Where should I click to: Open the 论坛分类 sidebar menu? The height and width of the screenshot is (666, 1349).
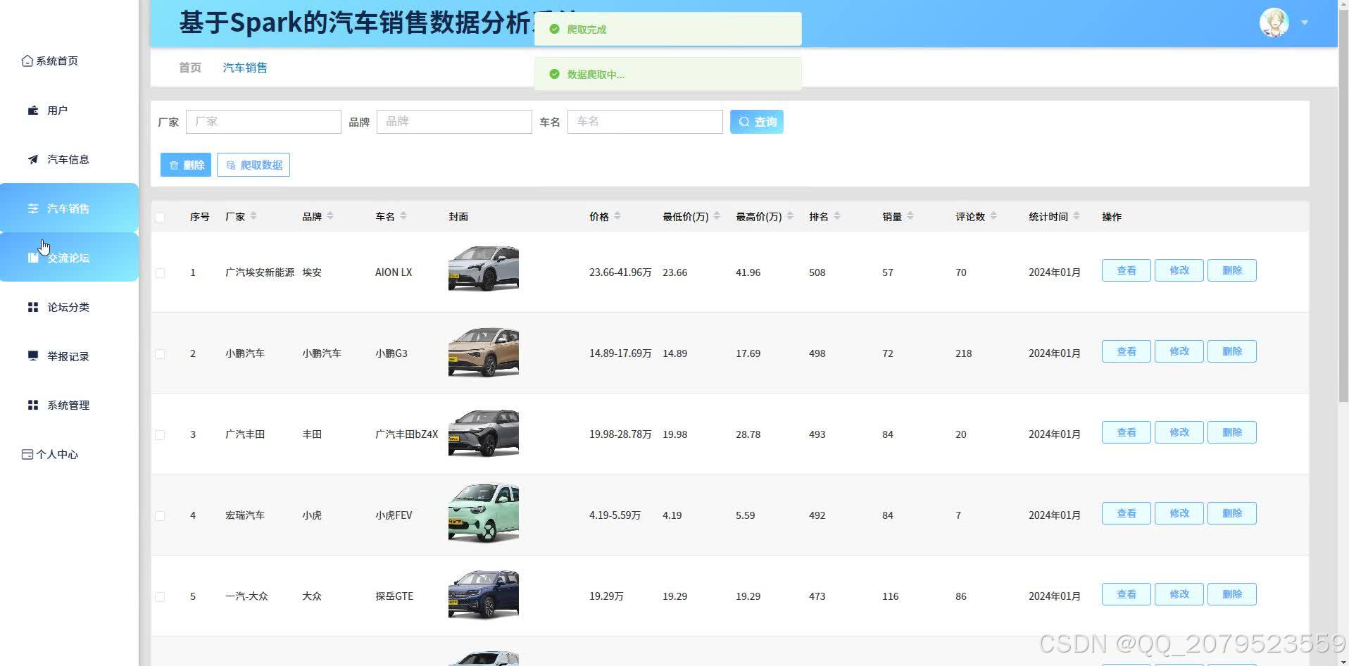69,307
